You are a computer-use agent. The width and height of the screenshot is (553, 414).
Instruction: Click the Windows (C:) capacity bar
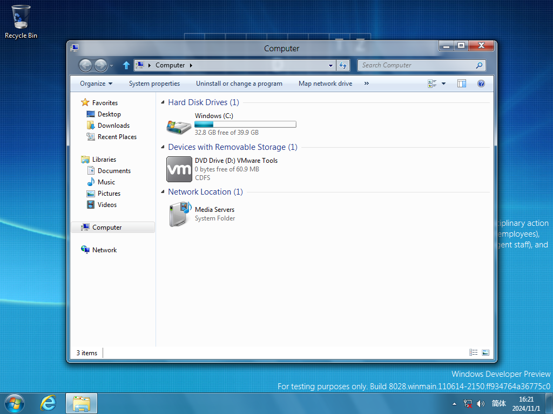pyautogui.click(x=246, y=125)
